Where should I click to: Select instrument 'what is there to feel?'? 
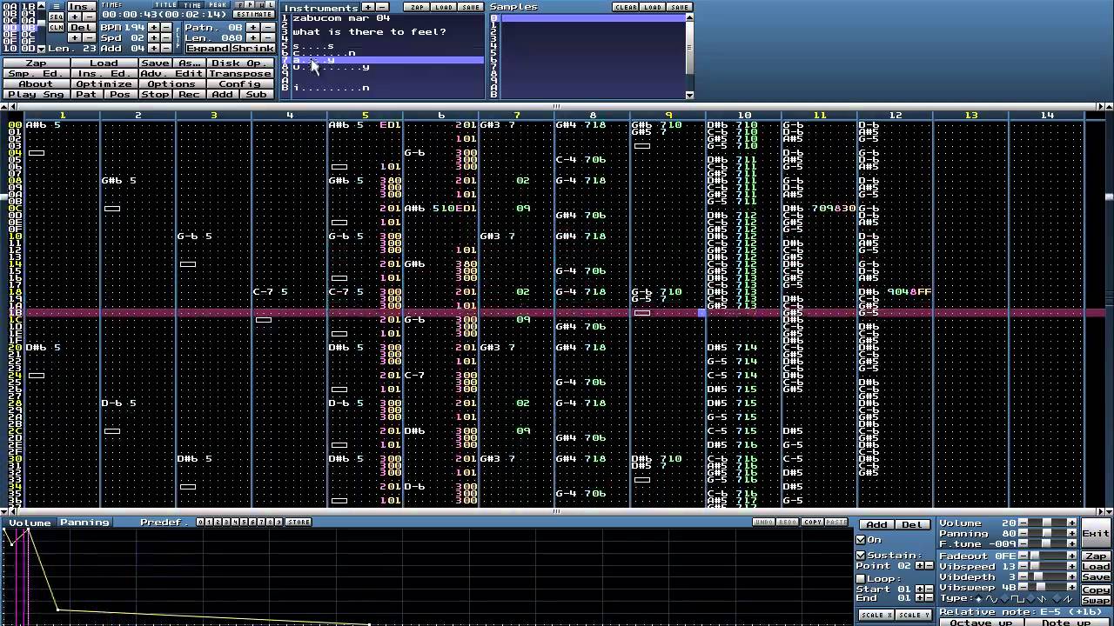(x=369, y=32)
